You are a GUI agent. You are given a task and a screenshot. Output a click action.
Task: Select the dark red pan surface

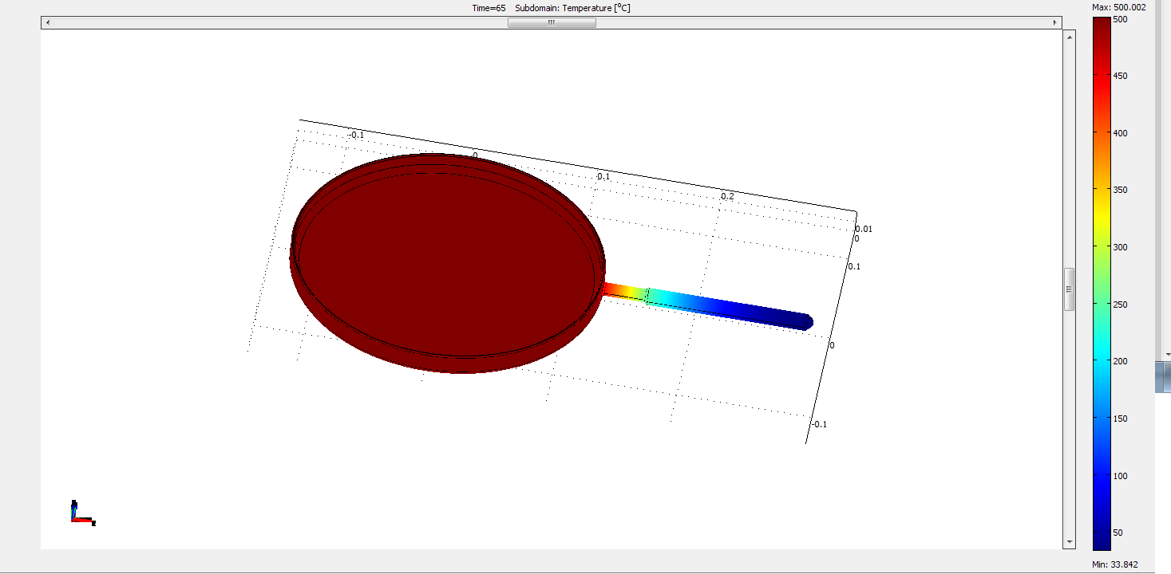[447, 263]
